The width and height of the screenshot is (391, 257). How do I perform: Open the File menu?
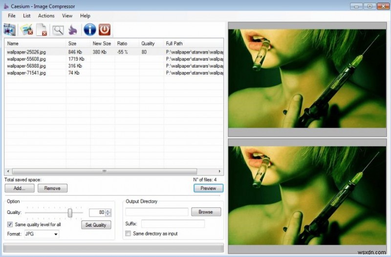click(x=12, y=16)
